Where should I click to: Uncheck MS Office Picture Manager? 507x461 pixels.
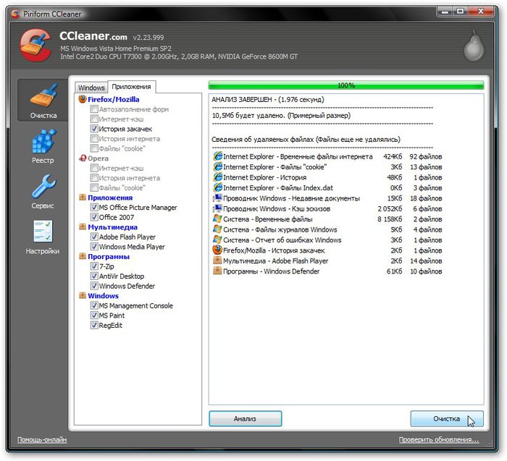coord(94,207)
